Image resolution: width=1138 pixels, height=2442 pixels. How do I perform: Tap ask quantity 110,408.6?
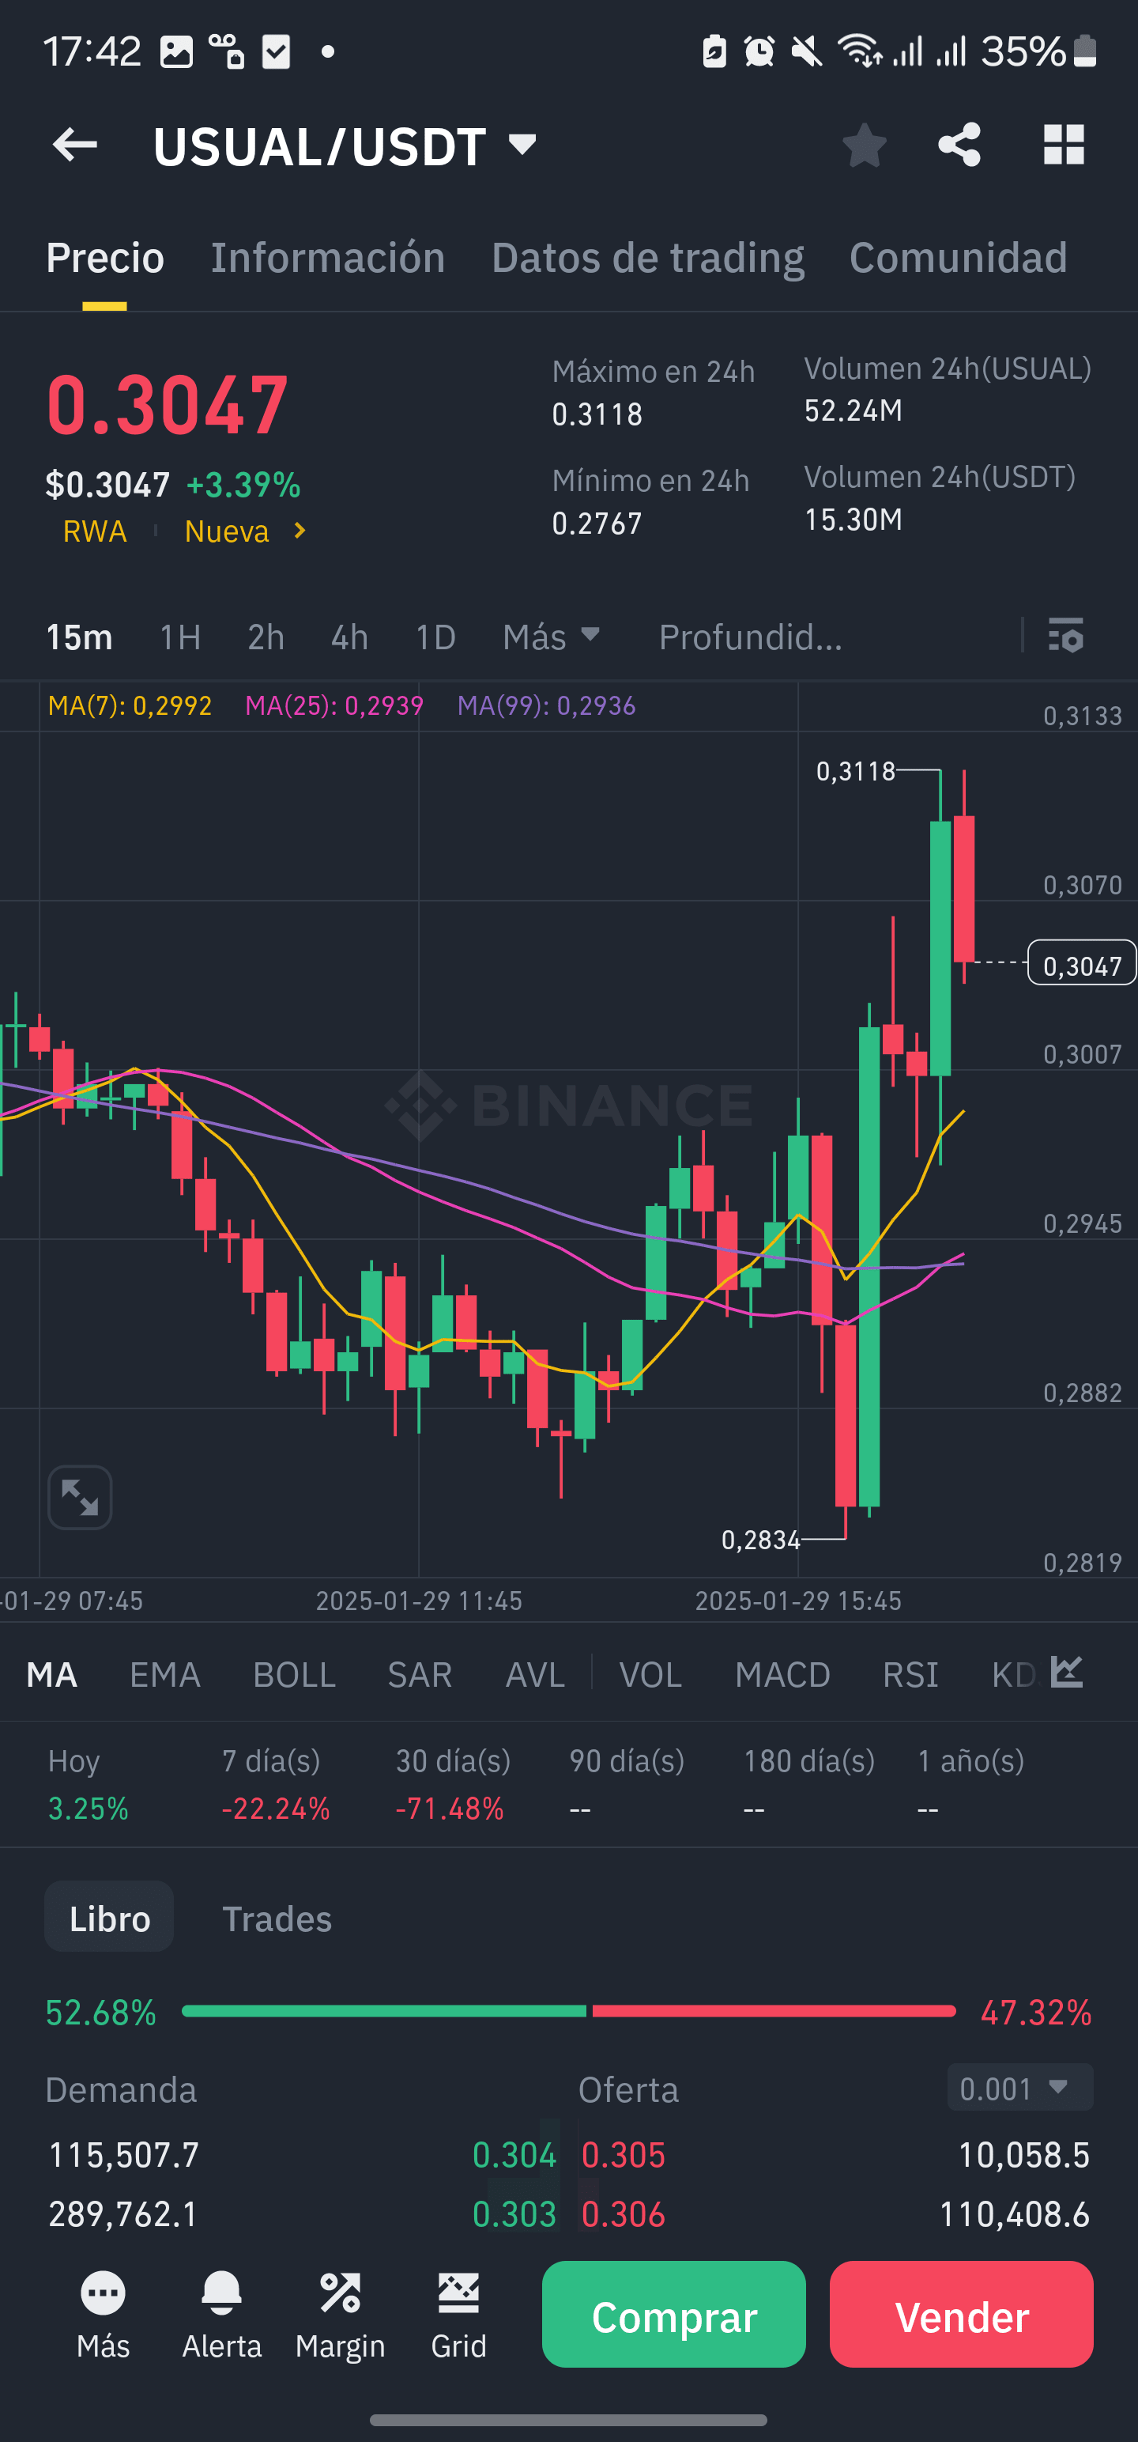(x=1015, y=2214)
